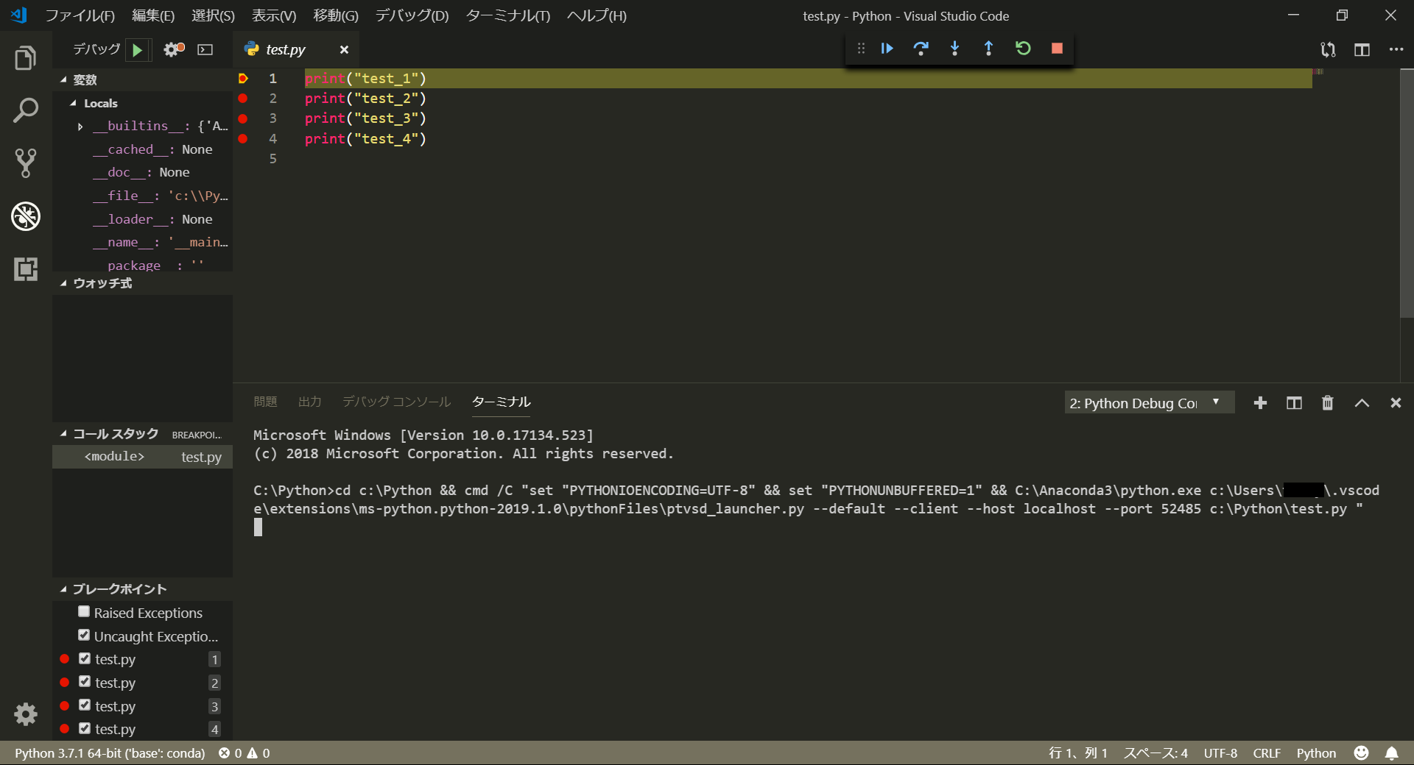
Task: Click the Continue debug button
Action: (x=887, y=49)
